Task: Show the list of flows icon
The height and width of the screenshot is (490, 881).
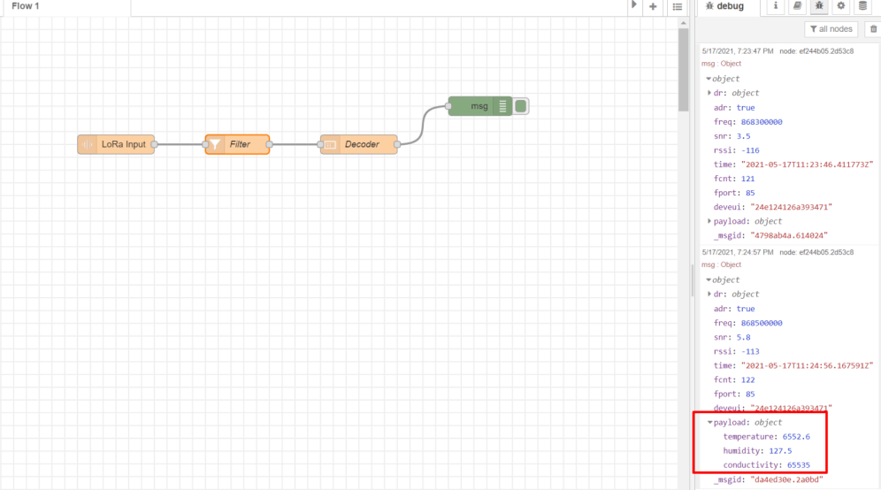Action: click(x=677, y=7)
